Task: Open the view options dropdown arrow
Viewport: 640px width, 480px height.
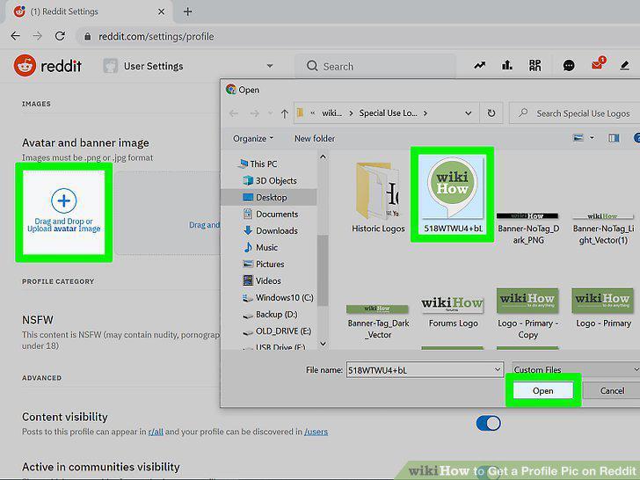Action: (592, 138)
